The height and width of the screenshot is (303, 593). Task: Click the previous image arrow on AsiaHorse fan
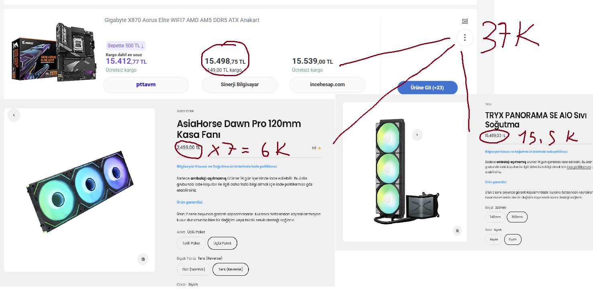pos(14,115)
